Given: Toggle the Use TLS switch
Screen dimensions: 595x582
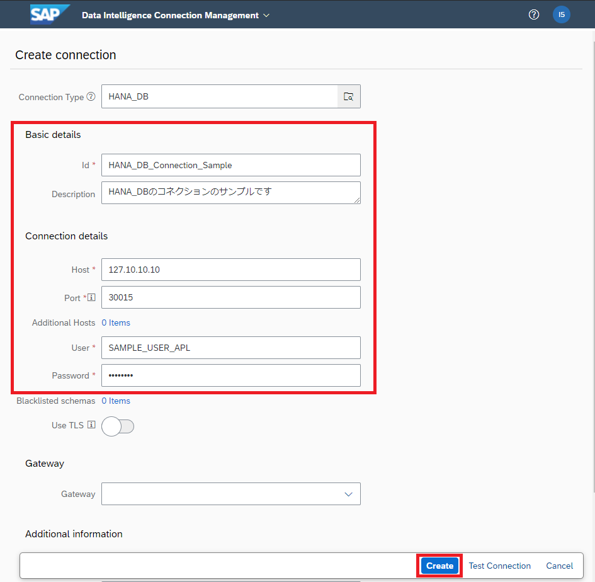Looking at the screenshot, I should [118, 426].
